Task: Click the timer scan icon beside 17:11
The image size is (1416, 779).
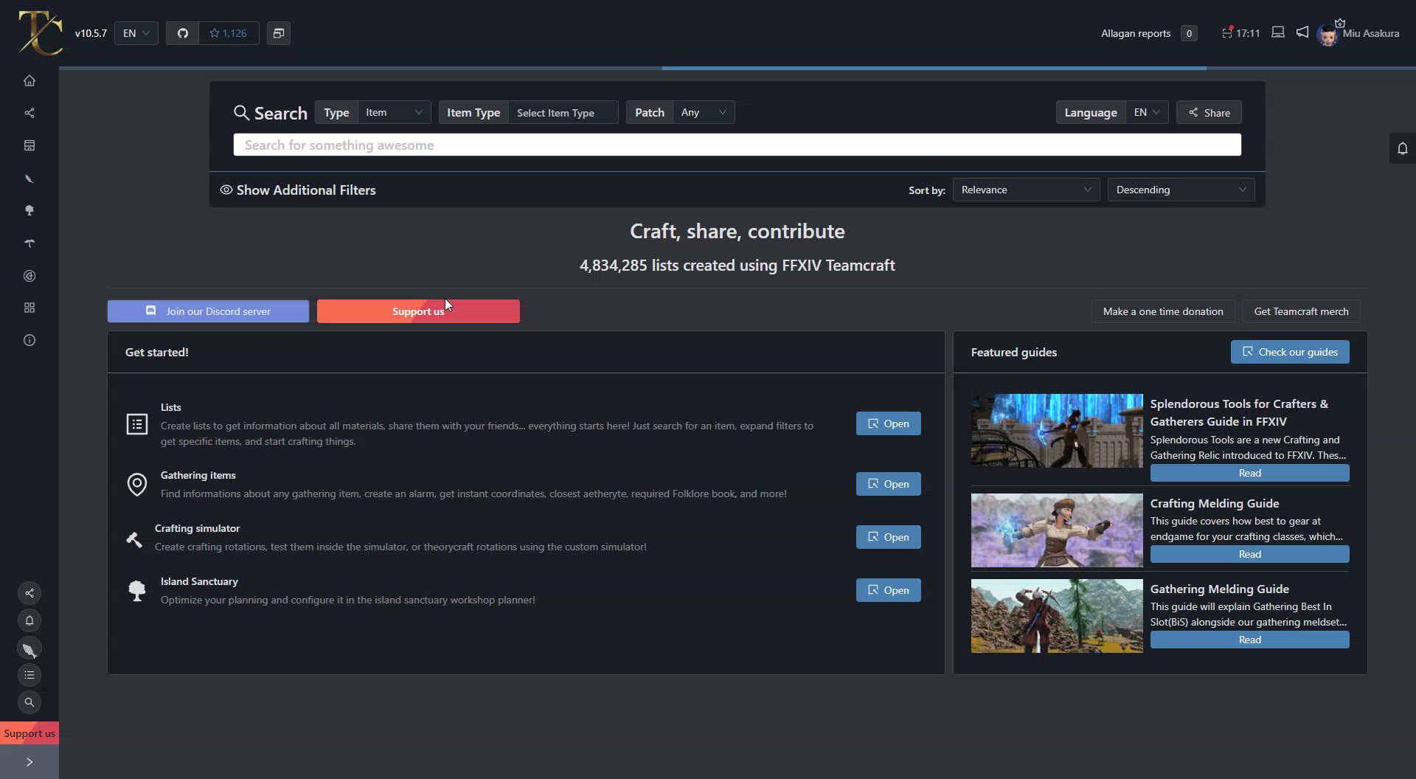Action: tap(1227, 32)
